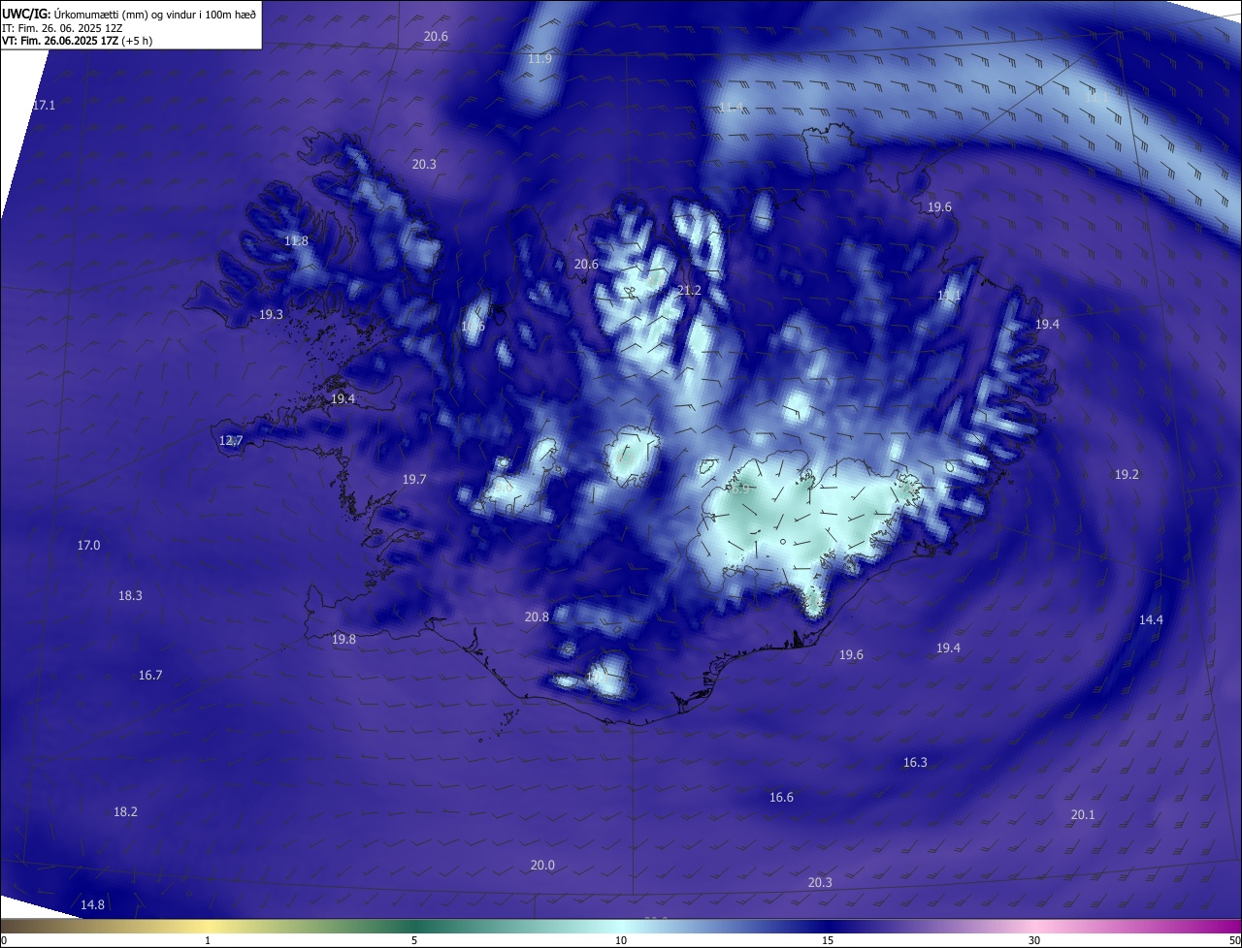
Task: Click the 18.3 value label
Action: coord(130,595)
